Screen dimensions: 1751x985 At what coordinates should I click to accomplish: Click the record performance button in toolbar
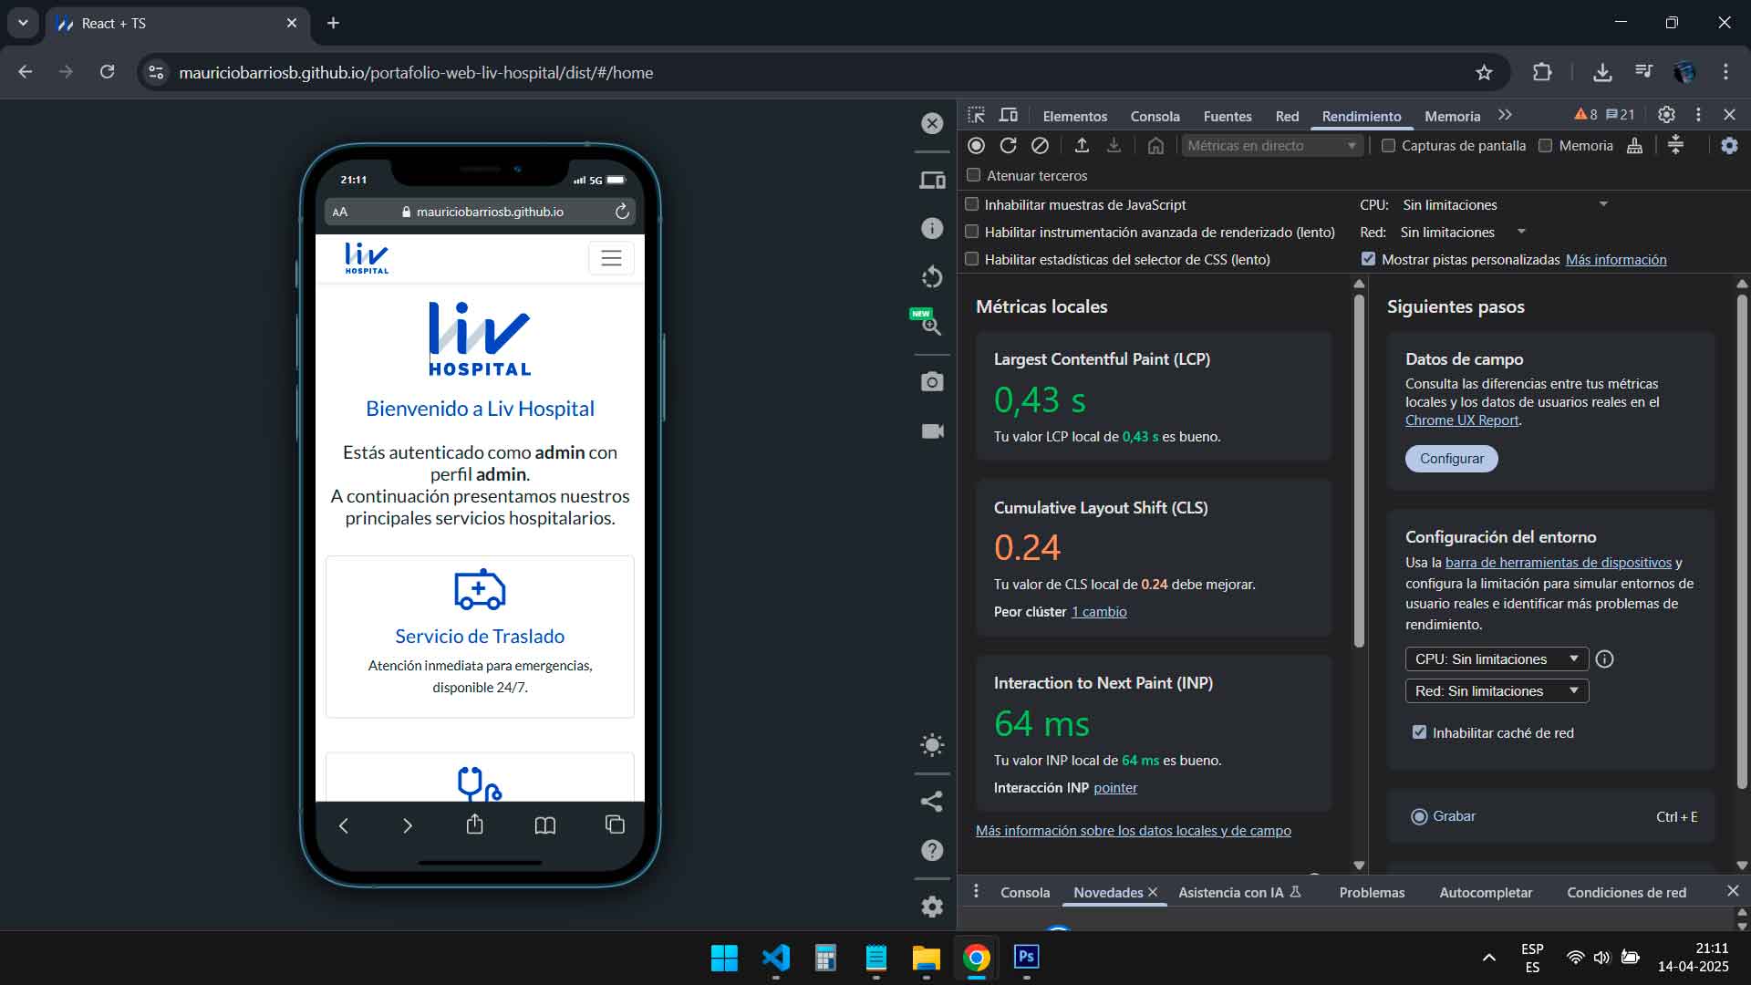(x=977, y=146)
